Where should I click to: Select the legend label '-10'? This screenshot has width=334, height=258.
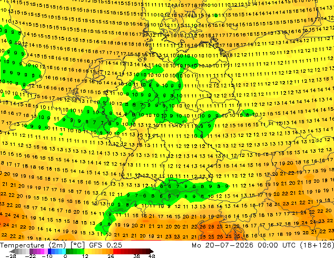47,256
